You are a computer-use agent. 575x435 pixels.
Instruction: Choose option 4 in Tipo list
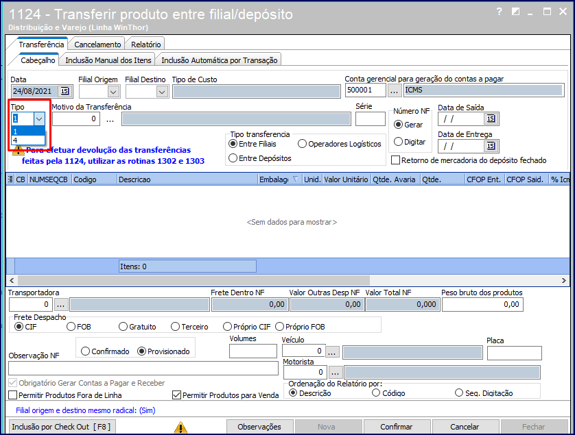[28, 140]
